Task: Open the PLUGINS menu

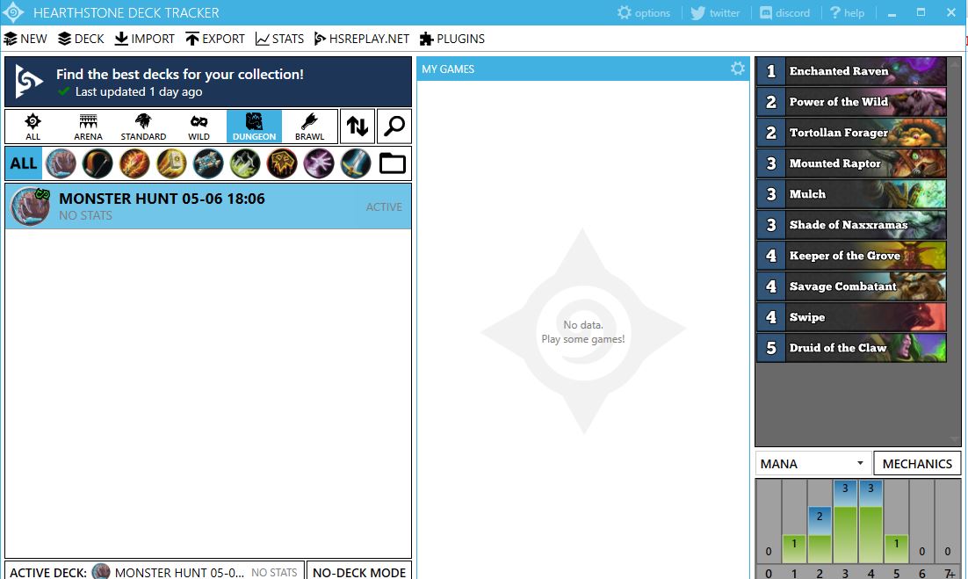Action: pyautogui.click(x=451, y=39)
